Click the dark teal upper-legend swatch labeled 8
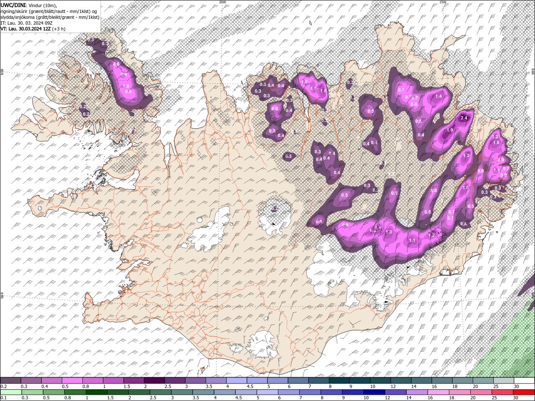Image resolution: width=535 pixels, height=401 pixels. point(339,381)
